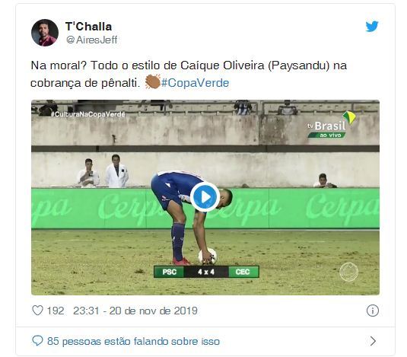407x357 pixels.
Task: Click the tweet text about Caíque Oliveira
Action: click(189, 74)
